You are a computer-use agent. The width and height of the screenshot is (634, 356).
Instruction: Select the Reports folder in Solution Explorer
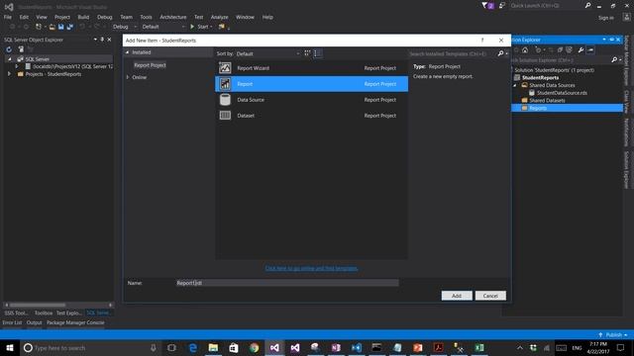567,108
